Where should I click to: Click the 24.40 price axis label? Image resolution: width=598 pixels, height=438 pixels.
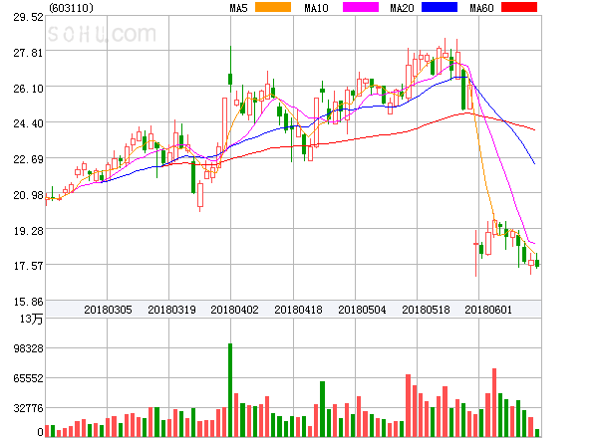[28, 123]
